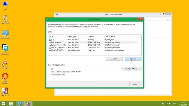The height and width of the screenshot is (106, 189).
Task: Open the Free Download desktop shortcut
Action: [5, 49]
